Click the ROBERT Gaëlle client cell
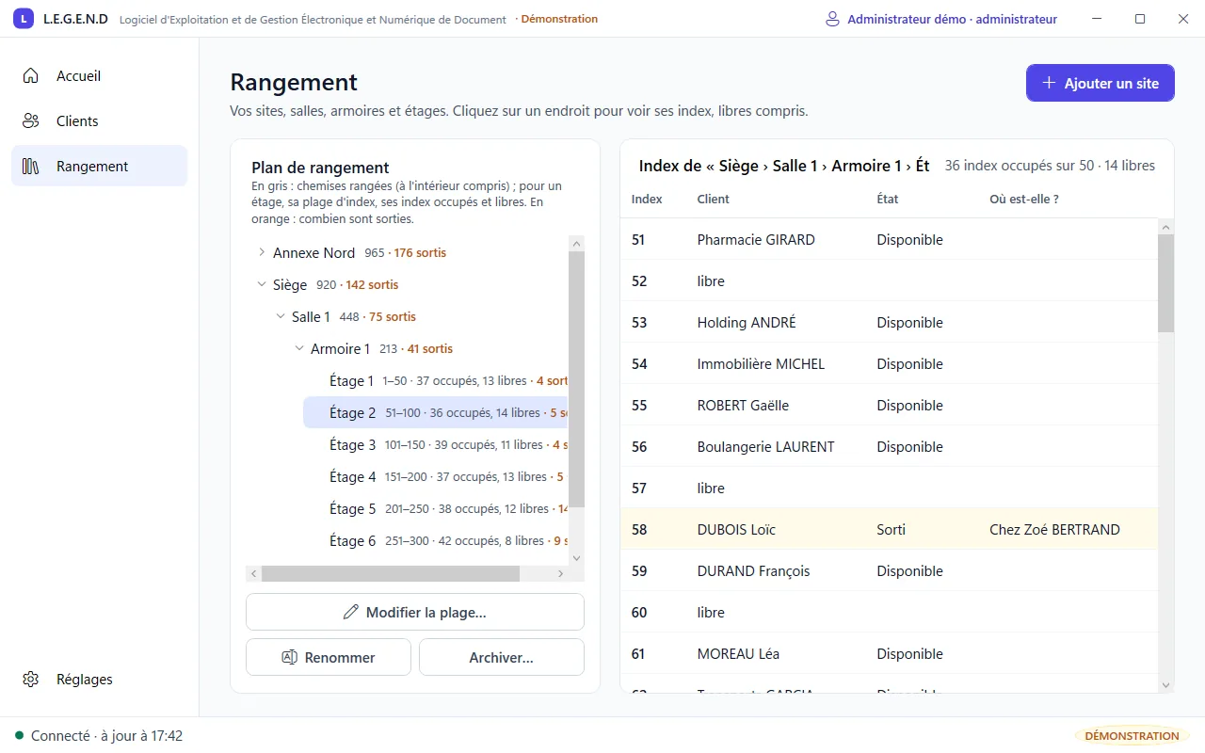This screenshot has height=753, width=1205. point(743,405)
